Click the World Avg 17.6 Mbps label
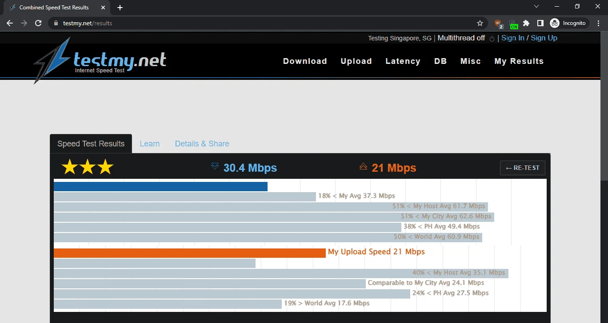This screenshot has height=323, width=608. pyautogui.click(x=327, y=303)
